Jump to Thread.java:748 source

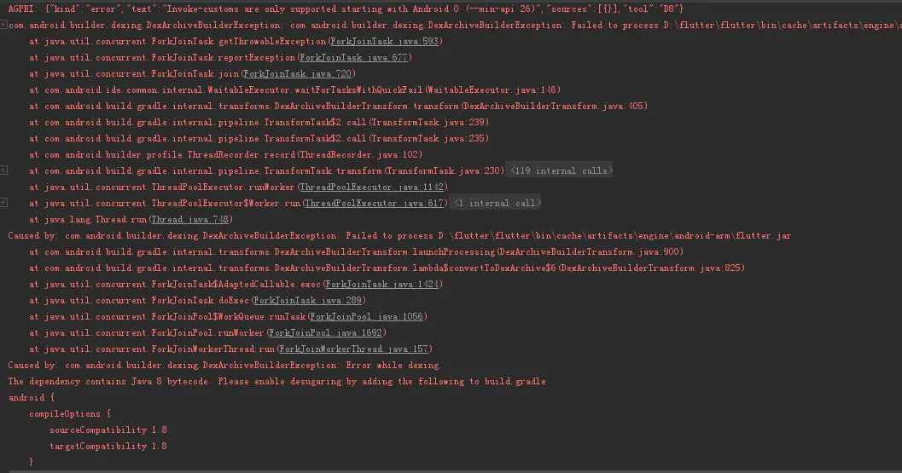point(189,219)
